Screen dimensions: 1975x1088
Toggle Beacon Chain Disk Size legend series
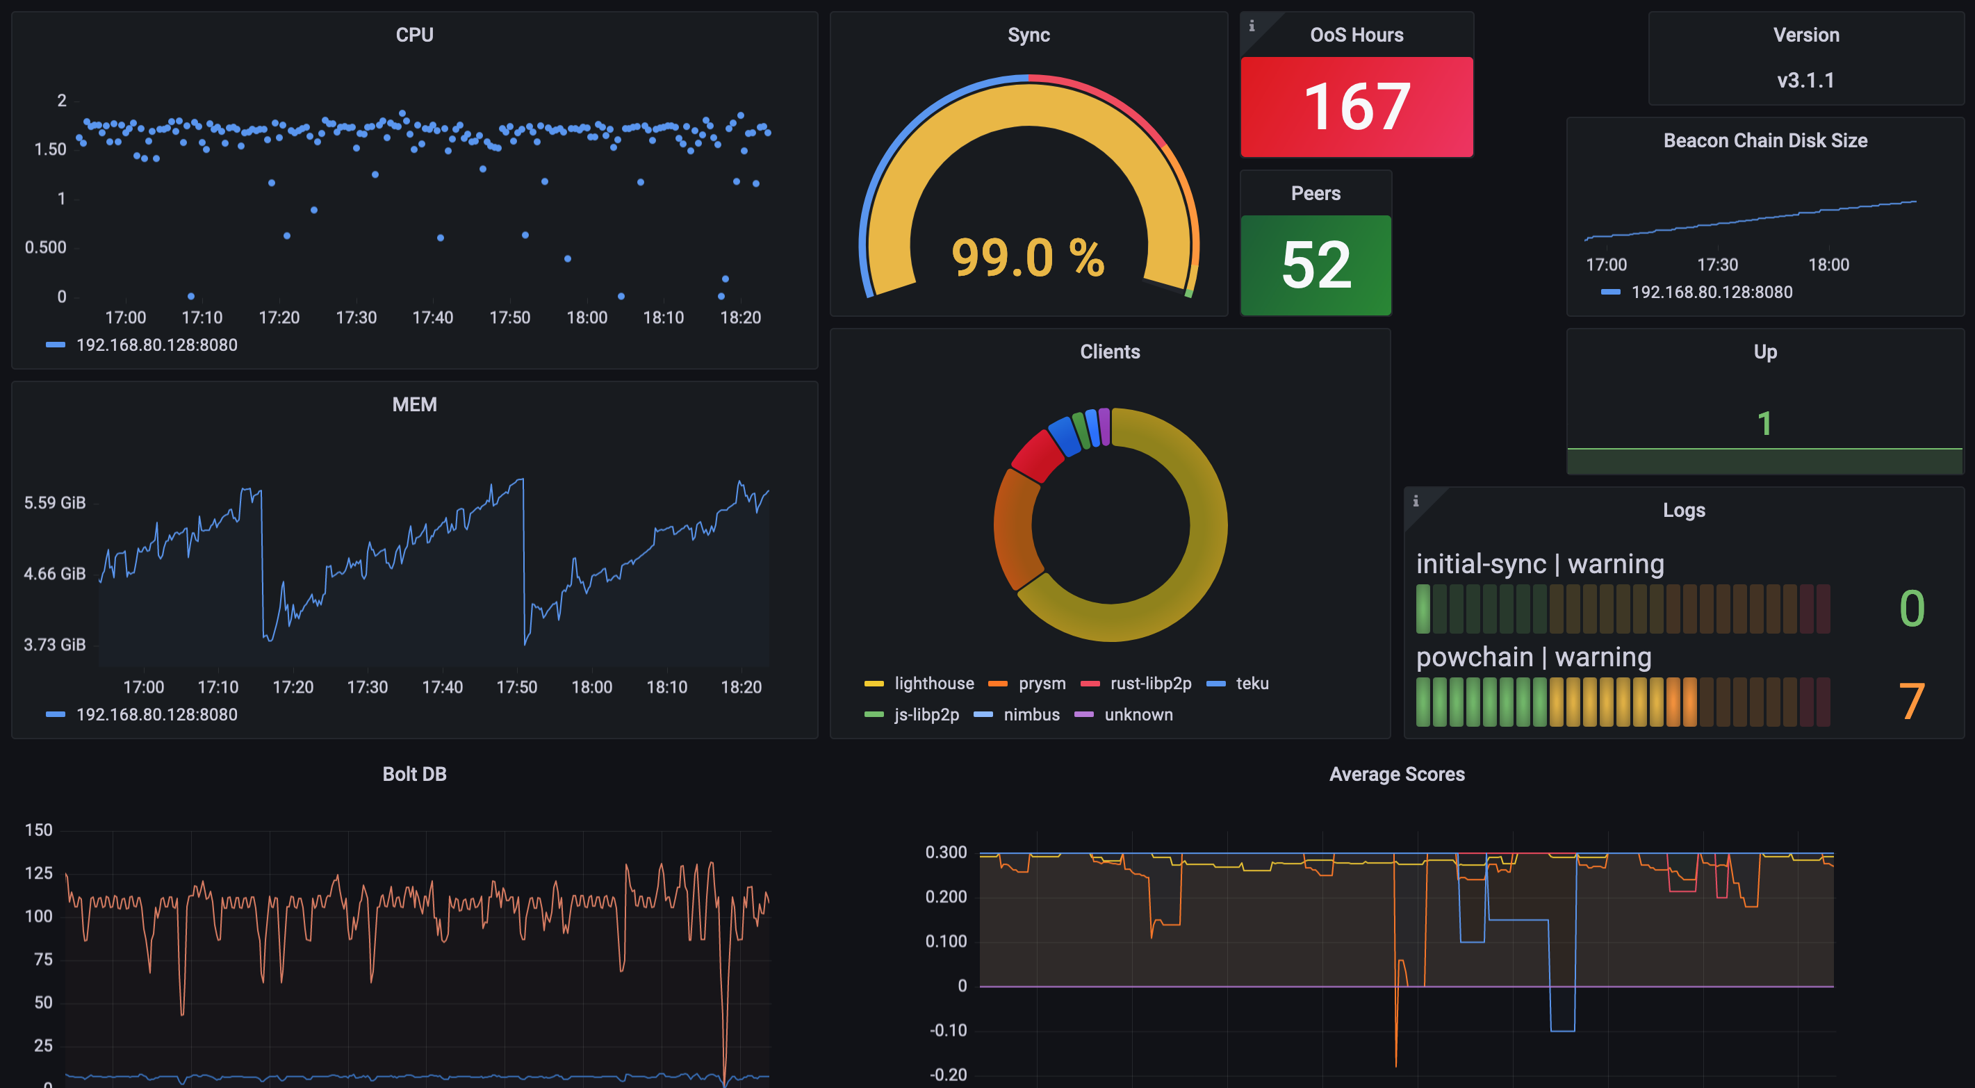[x=1711, y=292]
